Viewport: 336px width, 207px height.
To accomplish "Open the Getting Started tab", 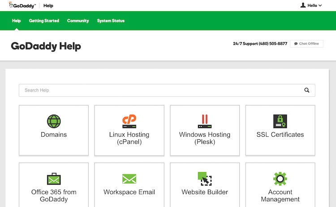I will point(44,21).
